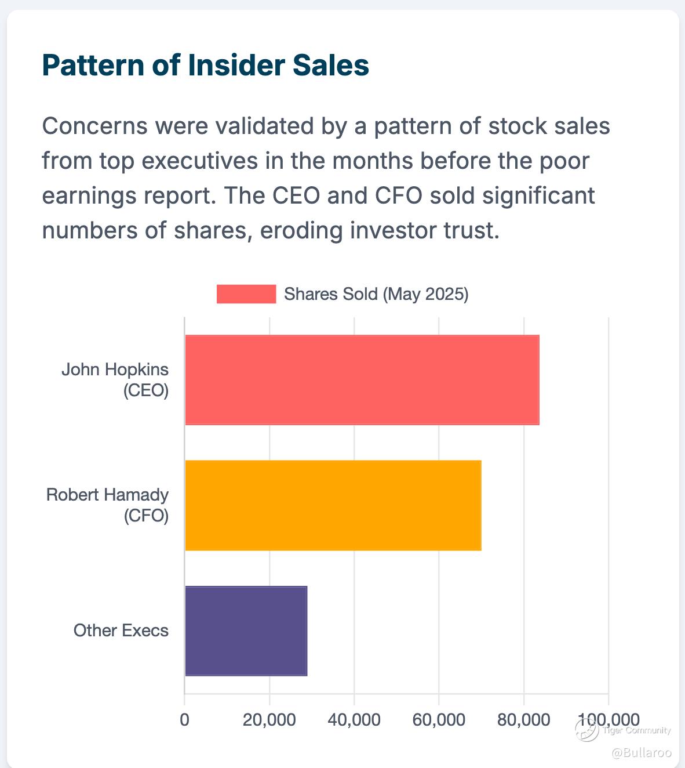Click the red Shares Sold legend swatch
Screen dimensions: 685x768
246,294
